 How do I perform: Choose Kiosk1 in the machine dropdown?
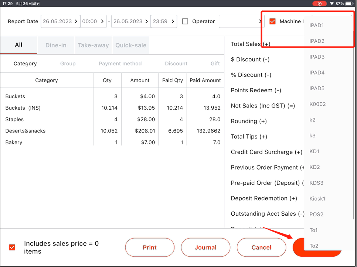point(317,199)
